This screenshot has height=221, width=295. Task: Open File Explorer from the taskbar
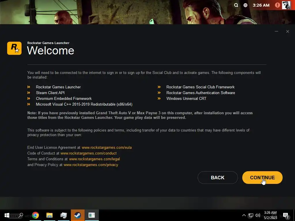click(50, 215)
